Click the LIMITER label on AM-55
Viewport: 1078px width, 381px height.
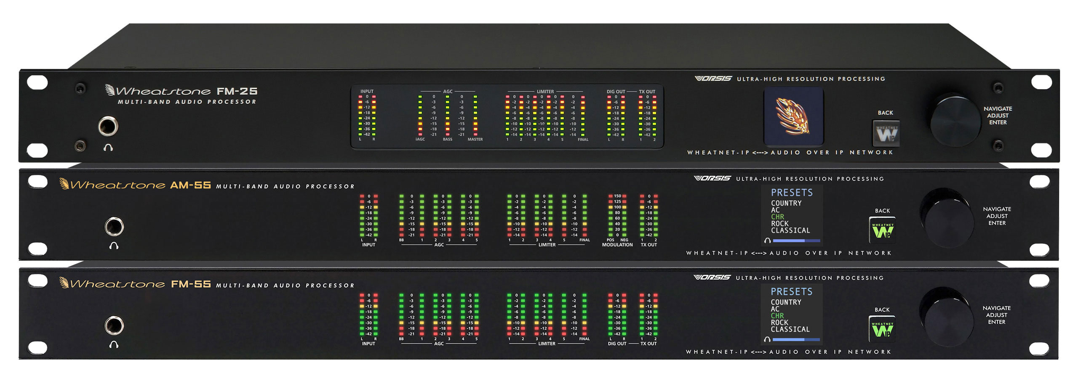(547, 245)
